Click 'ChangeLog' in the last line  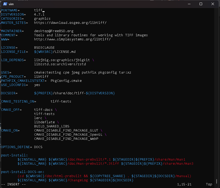point(79,180)
